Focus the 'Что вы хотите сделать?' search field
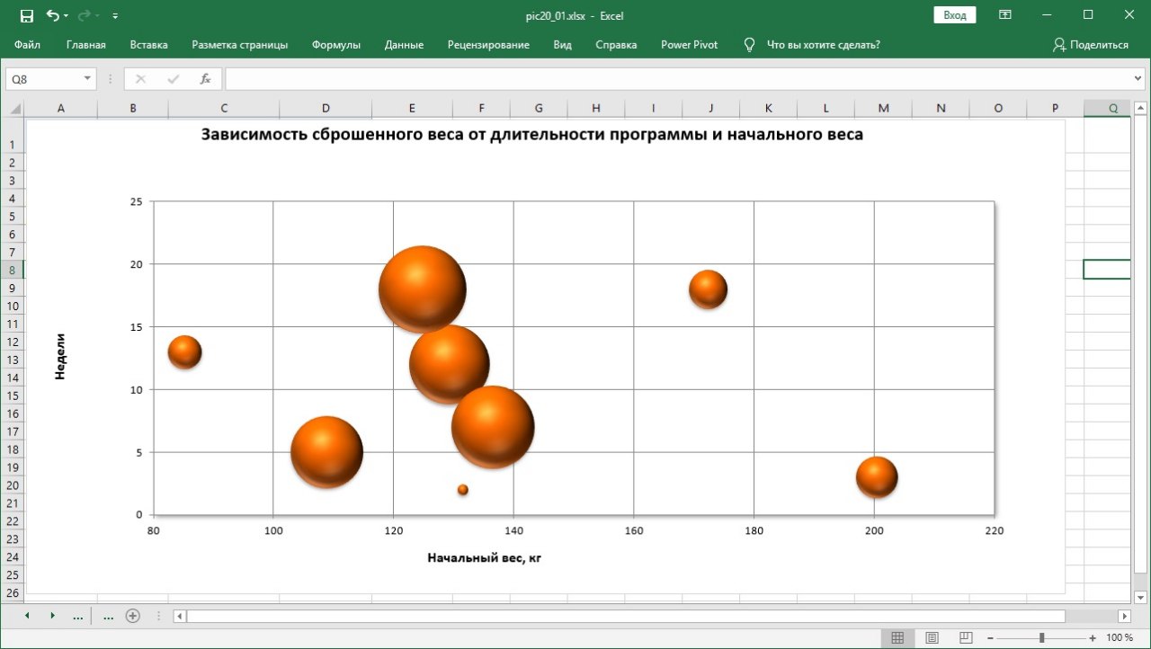The width and height of the screenshot is (1151, 649). coord(823,45)
